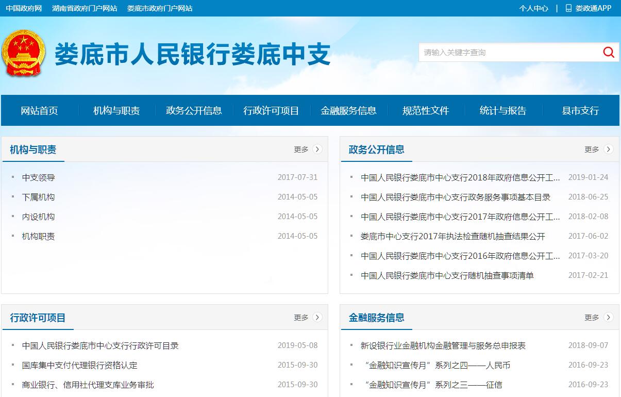The image size is (621, 397).
Task: Click date 2017-02-21 in 政务公开信息
Action: click(588, 275)
